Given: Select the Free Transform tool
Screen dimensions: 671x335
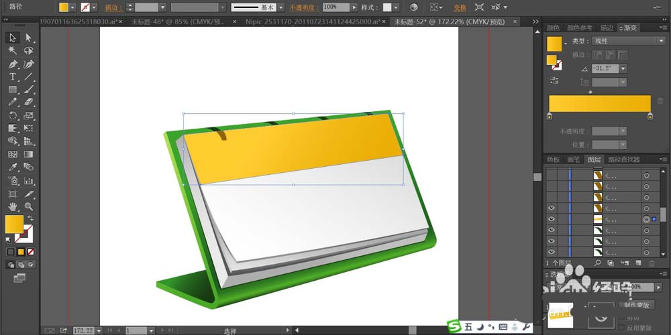Looking at the screenshot, I should pos(28,128).
